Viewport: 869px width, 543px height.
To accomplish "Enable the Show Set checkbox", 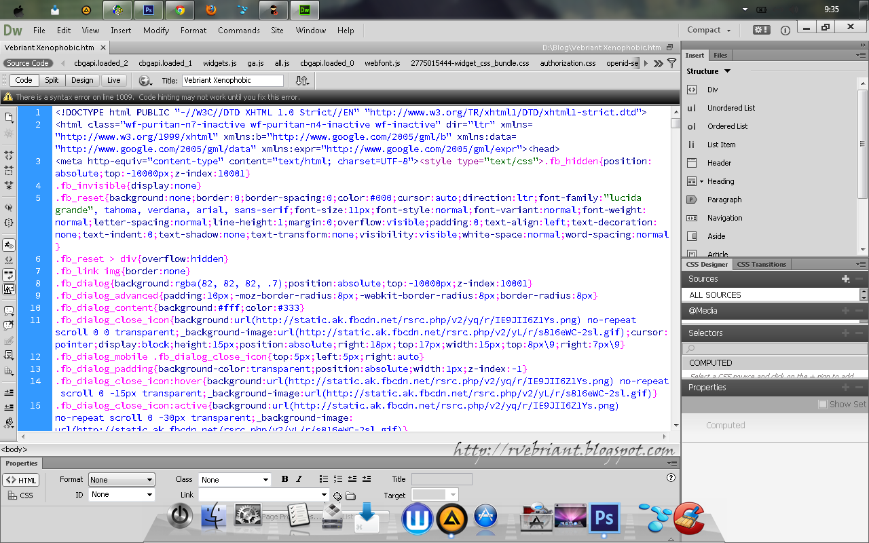I will tap(823, 404).
